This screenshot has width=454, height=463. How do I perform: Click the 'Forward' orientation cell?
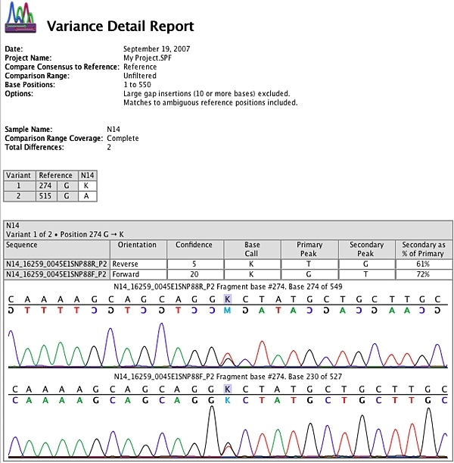tap(138, 274)
